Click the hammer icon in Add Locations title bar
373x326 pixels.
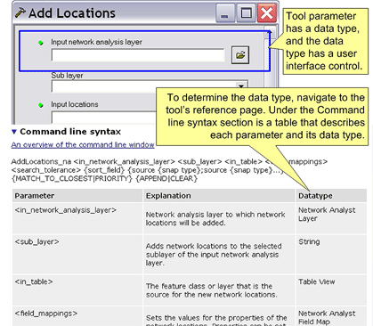coord(20,12)
